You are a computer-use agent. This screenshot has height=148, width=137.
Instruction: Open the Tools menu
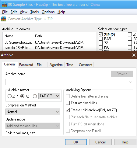(x=34, y=12)
